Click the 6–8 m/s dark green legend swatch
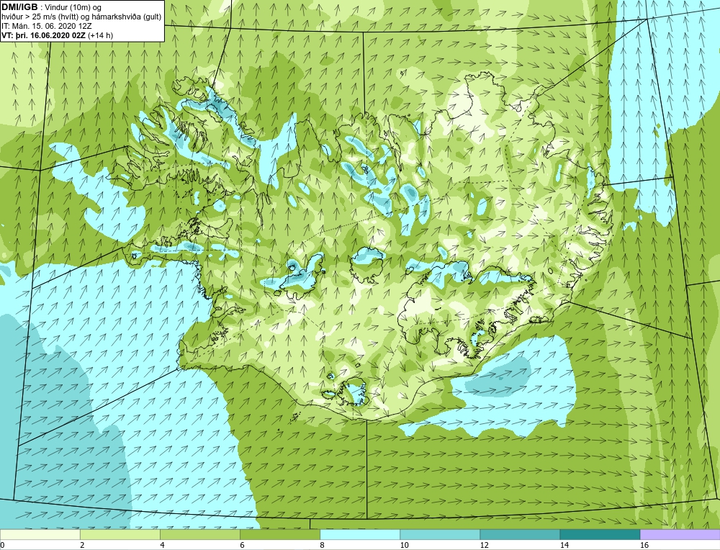 (279, 534)
